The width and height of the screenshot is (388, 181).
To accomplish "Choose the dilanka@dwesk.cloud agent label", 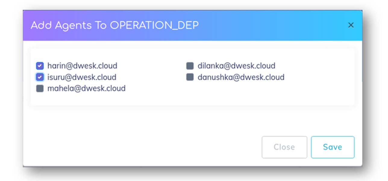I will [x=236, y=66].
